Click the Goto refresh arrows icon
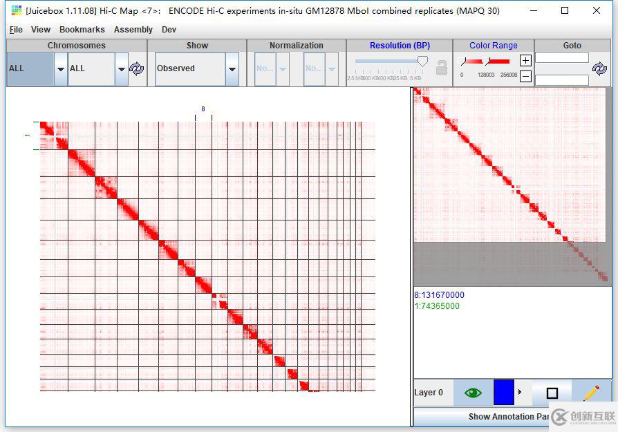Viewport: 618px width, 432px height. pyautogui.click(x=599, y=68)
